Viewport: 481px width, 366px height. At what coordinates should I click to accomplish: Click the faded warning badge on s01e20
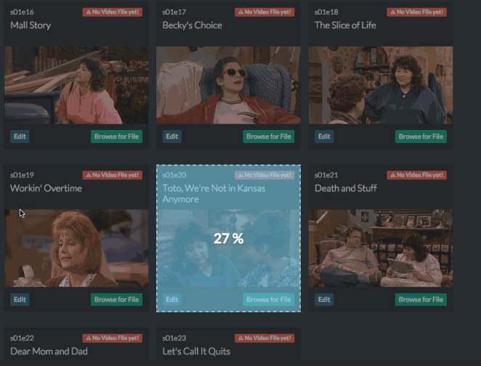264,175
